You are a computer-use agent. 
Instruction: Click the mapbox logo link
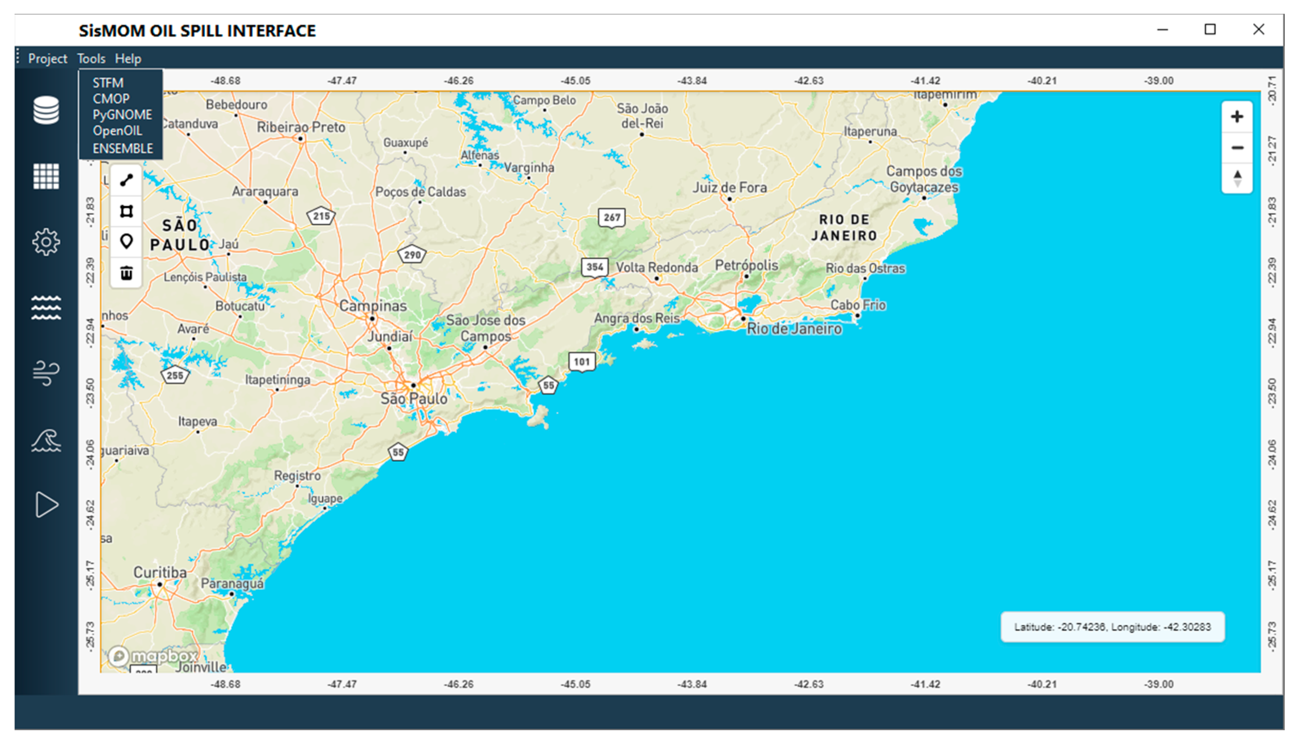pos(153,656)
